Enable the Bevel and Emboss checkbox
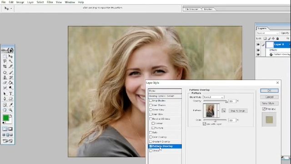 coord(151,118)
